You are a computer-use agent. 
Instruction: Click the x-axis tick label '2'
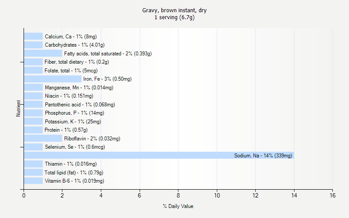pos(62,195)
